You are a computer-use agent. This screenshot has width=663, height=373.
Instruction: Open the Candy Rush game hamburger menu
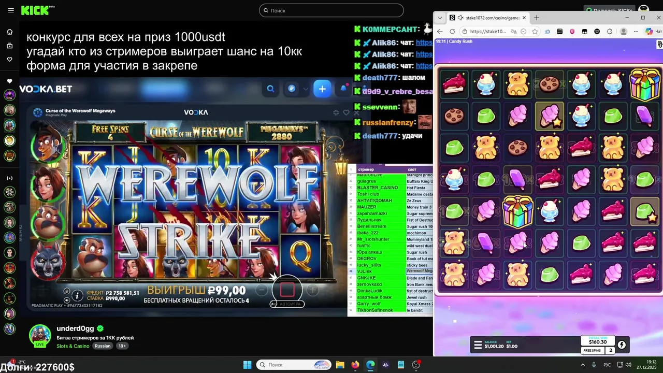[478, 345]
